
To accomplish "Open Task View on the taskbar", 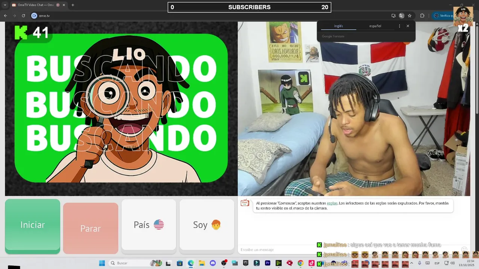I will [x=168, y=263].
